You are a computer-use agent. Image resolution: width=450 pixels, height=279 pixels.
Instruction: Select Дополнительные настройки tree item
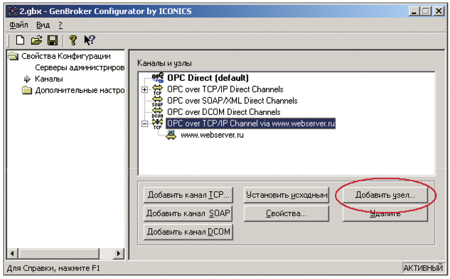[x=80, y=90]
